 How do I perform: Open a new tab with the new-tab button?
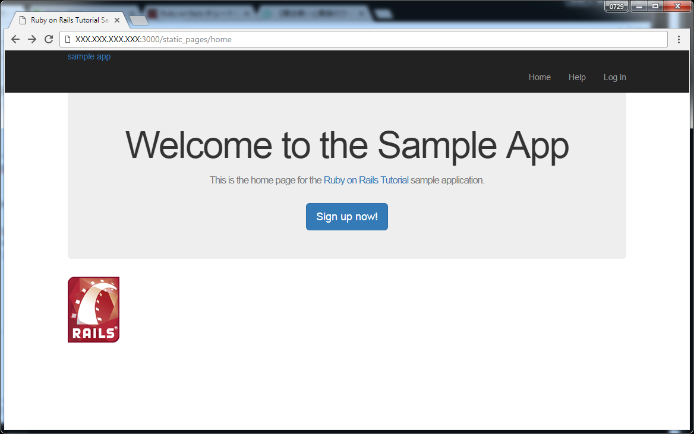point(139,20)
